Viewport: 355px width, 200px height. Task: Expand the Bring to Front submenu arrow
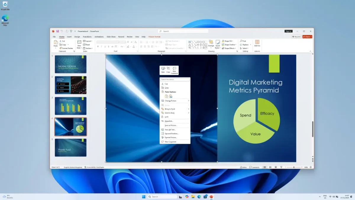189,109
